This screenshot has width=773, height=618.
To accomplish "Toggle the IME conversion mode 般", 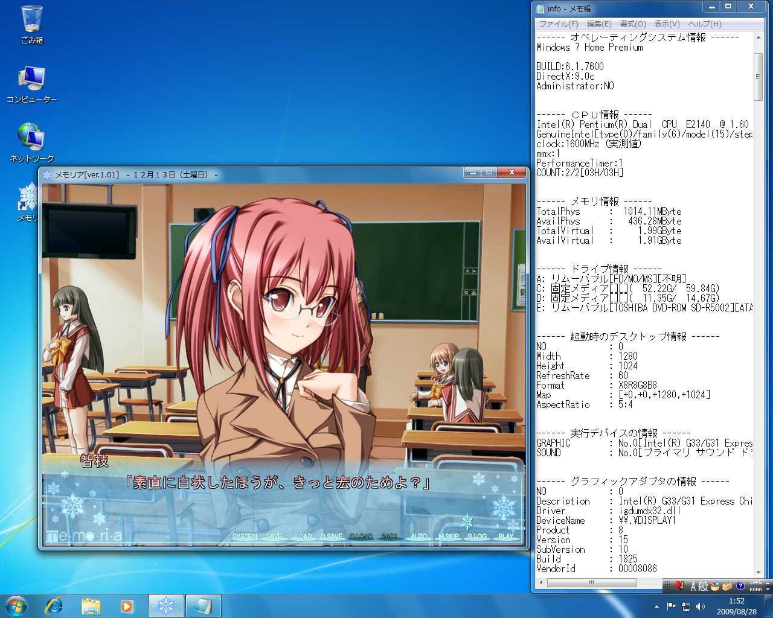I will 704,586.
